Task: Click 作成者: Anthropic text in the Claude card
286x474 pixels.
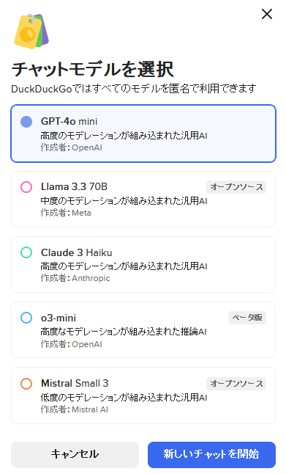Action: tap(75, 278)
